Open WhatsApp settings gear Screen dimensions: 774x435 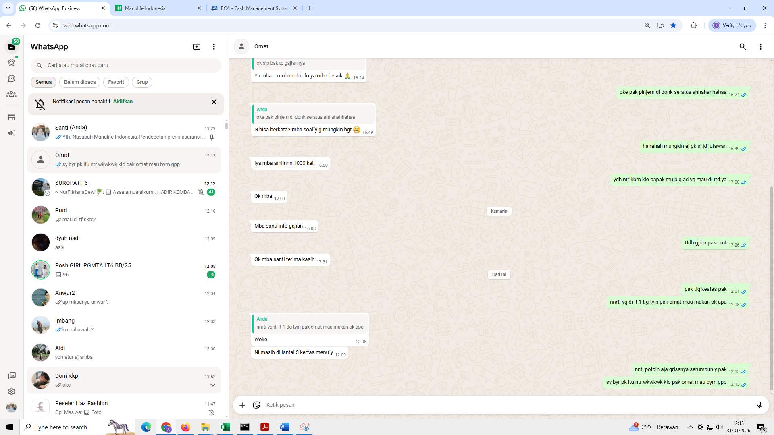[x=12, y=391]
